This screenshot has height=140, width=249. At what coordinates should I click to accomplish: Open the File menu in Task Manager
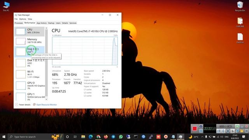point(16,19)
